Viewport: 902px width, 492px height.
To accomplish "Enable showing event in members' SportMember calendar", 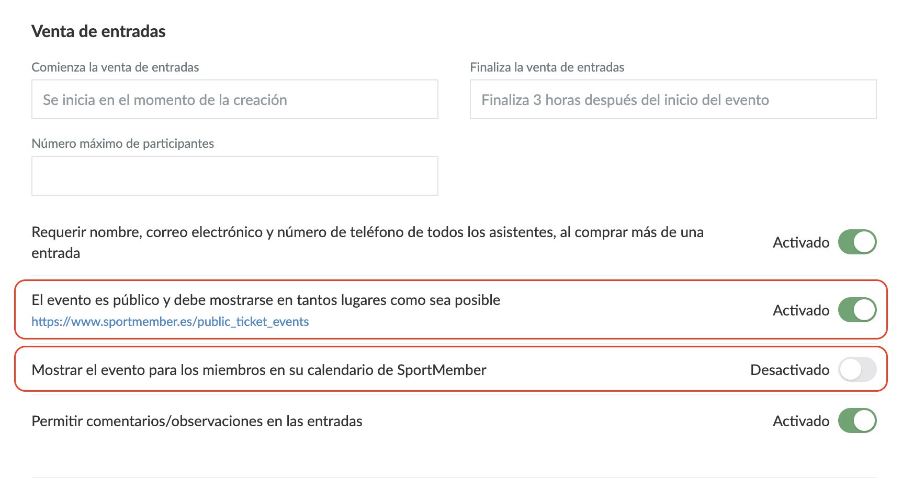I will [857, 370].
